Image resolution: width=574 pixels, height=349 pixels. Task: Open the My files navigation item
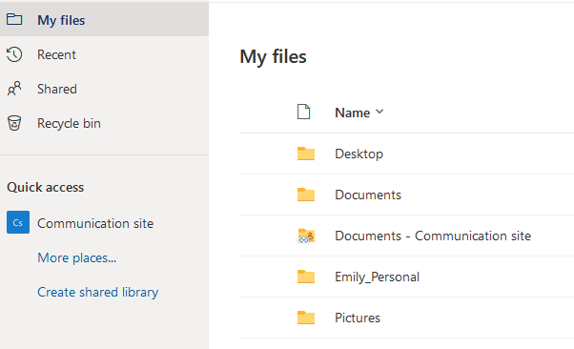coord(104,19)
